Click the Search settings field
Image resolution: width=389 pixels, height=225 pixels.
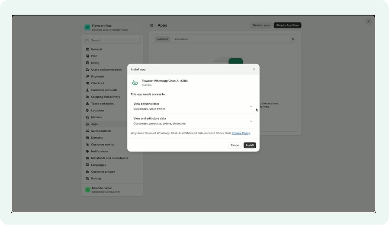click(113, 40)
